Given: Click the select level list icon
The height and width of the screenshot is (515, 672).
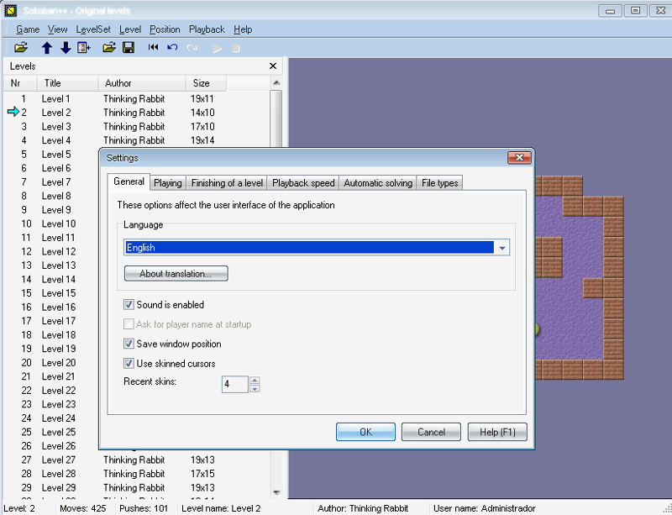Looking at the screenshot, I should click(84, 48).
